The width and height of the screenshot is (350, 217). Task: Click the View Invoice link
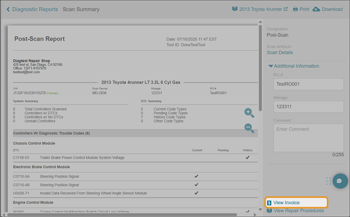(x=286, y=203)
